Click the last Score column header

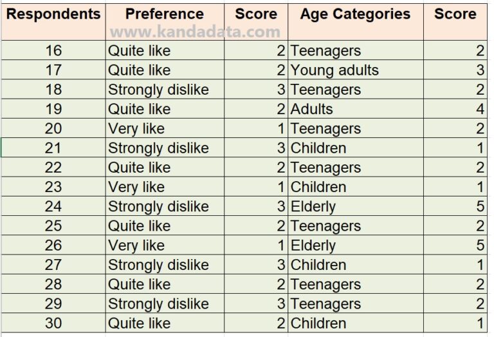click(455, 14)
